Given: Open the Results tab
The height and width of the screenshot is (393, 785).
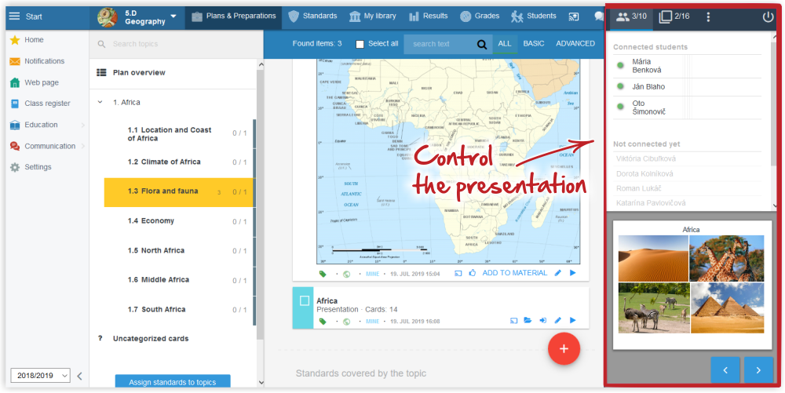Looking at the screenshot, I should coord(428,16).
